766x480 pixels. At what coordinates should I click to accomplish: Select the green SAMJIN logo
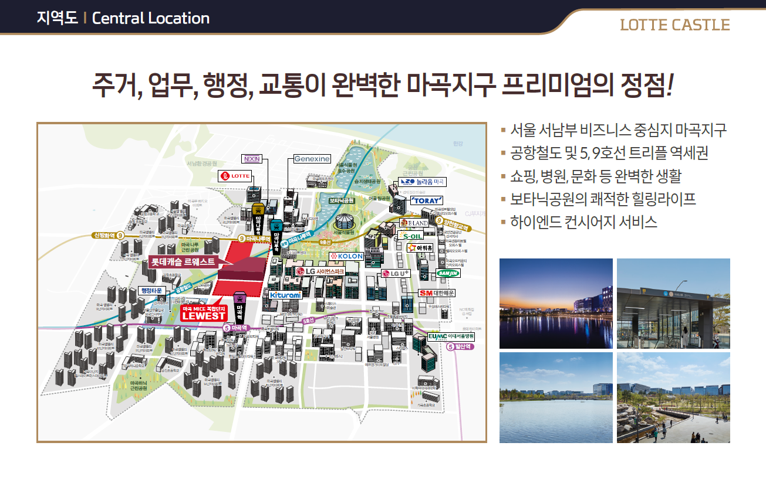[448, 273]
